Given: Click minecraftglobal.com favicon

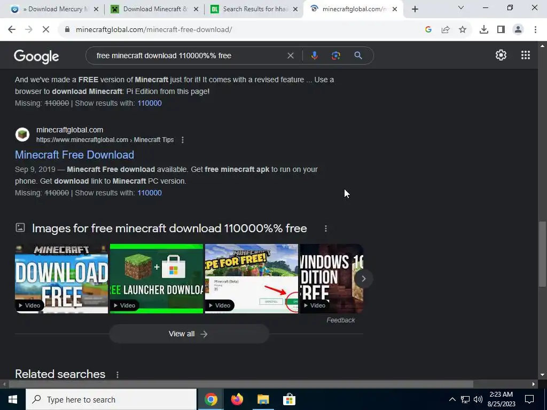Looking at the screenshot, I should pos(22,135).
